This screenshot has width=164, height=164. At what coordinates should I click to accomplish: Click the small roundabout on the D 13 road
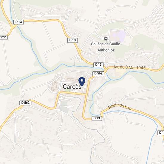click(80, 51)
